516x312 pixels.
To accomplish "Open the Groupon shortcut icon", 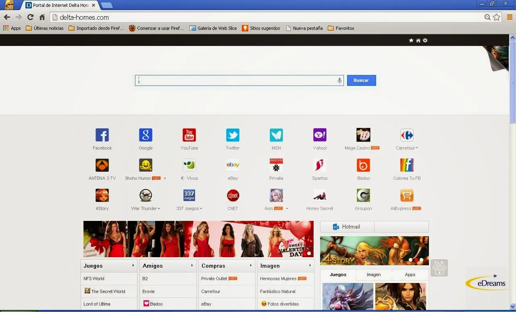I will pos(363,195).
